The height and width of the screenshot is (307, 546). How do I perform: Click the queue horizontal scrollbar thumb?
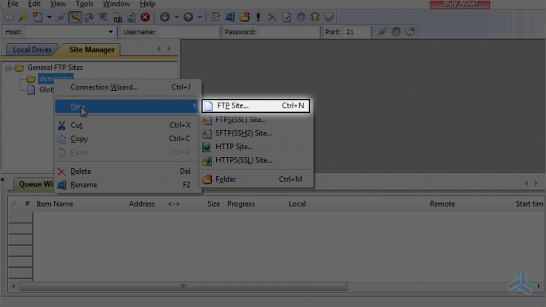(183, 286)
